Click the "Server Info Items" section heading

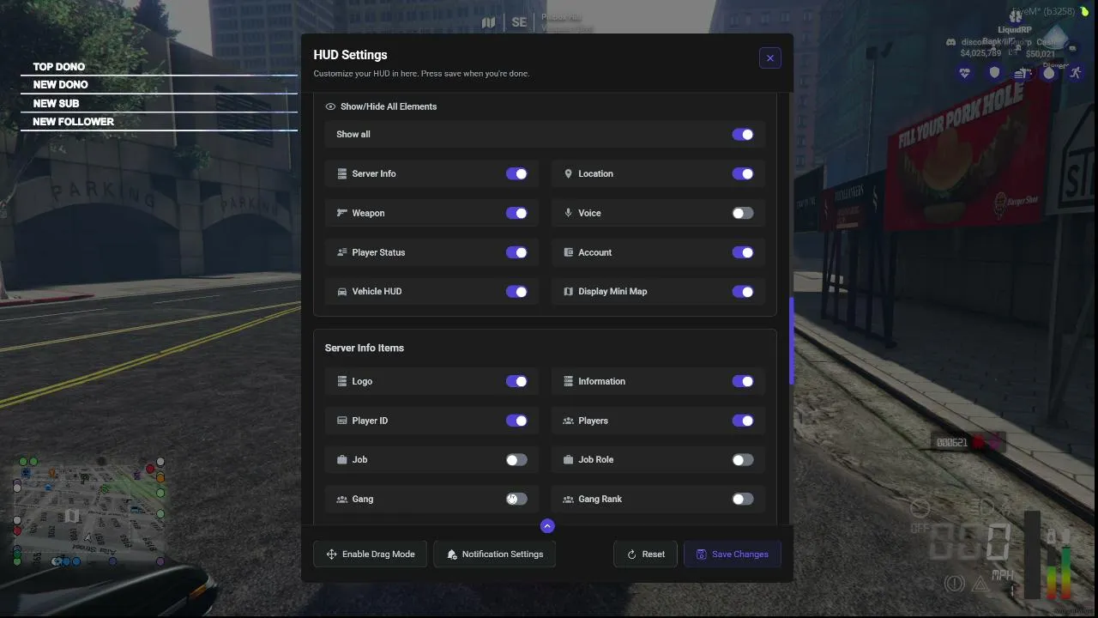[365, 348]
